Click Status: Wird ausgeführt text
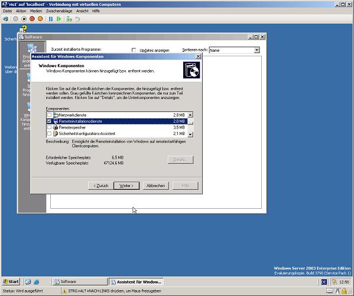The height and width of the screenshot is (296, 354). 22,291
